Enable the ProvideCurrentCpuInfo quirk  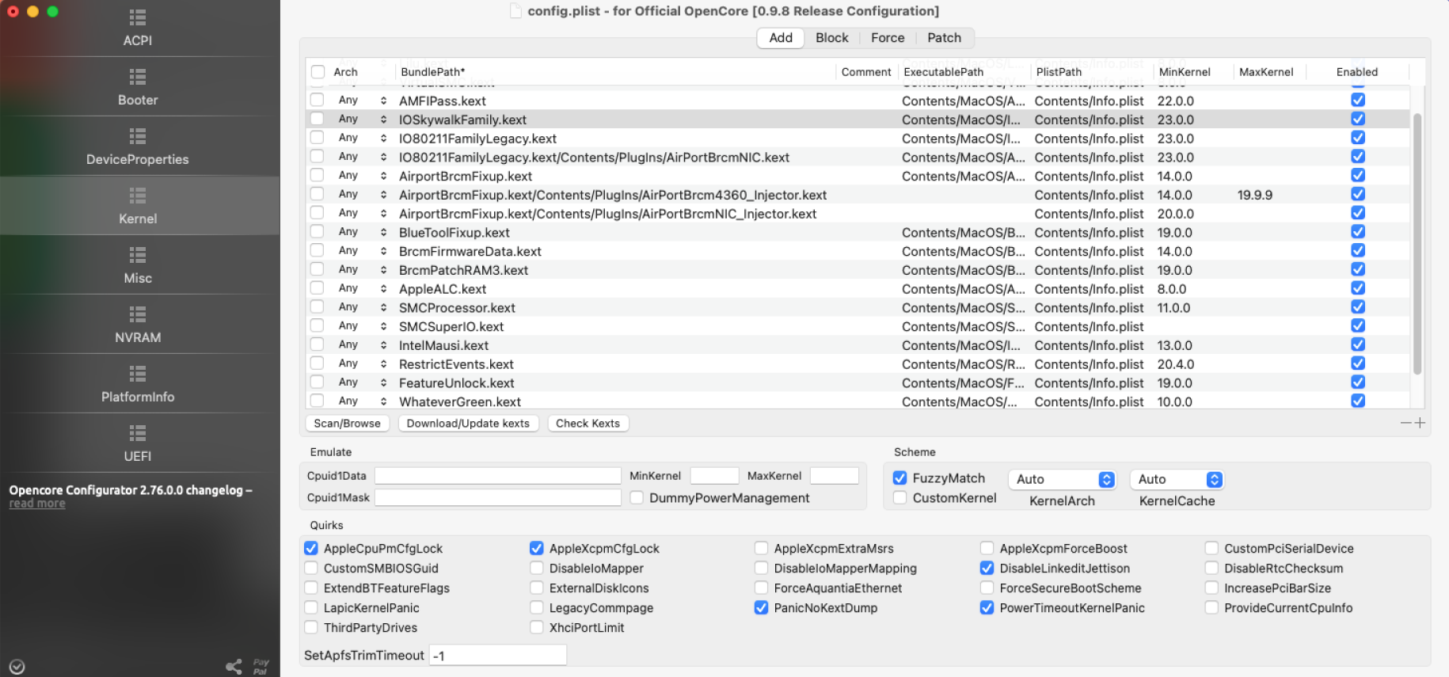pyautogui.click(x=1211, y=607)
